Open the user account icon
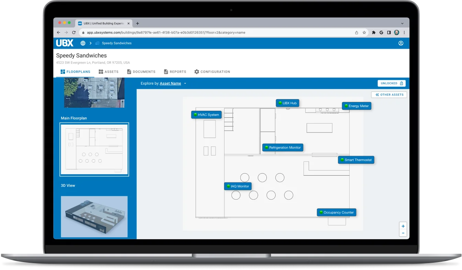 pos(401,43)
